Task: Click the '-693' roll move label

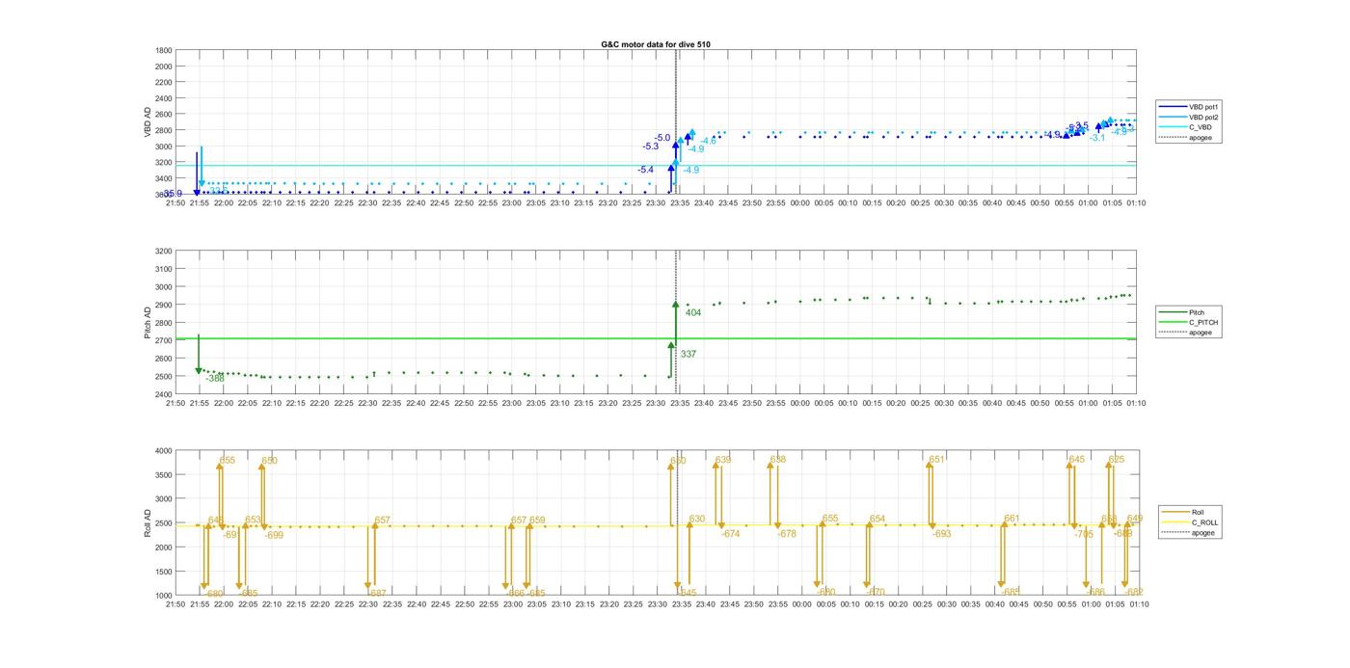Action: [x=941, y=534]
